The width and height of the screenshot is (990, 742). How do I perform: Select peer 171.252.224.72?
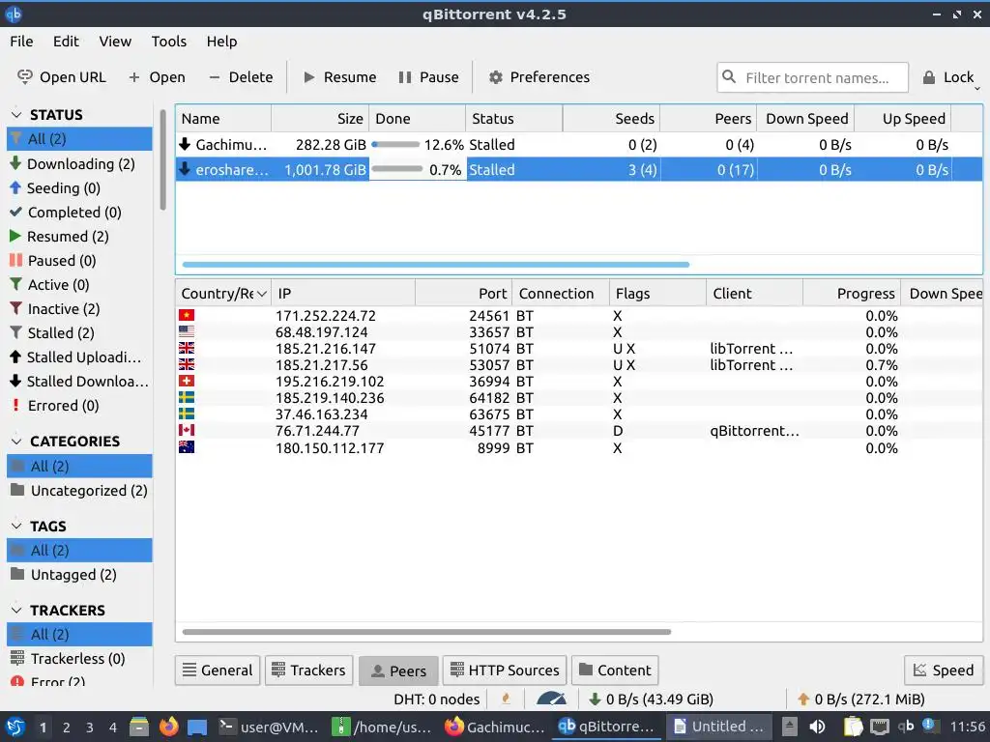578,316
